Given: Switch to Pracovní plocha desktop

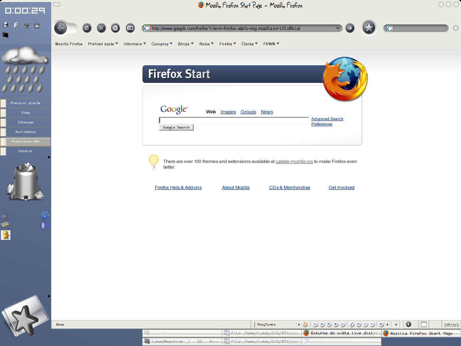Looking at the screenshot, I should 25,103.
